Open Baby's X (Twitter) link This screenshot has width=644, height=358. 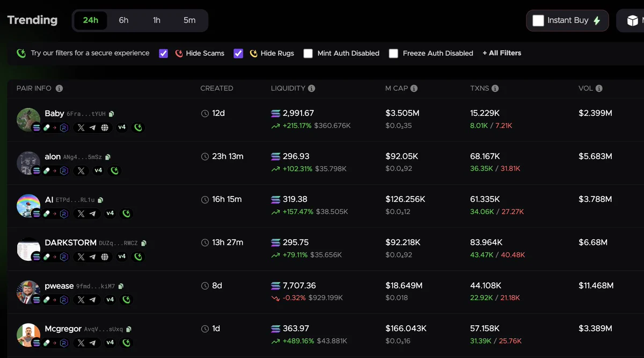(81, 128)
